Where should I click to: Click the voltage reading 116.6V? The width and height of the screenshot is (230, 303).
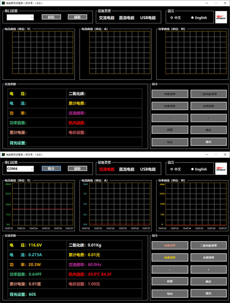coord(35,245)
